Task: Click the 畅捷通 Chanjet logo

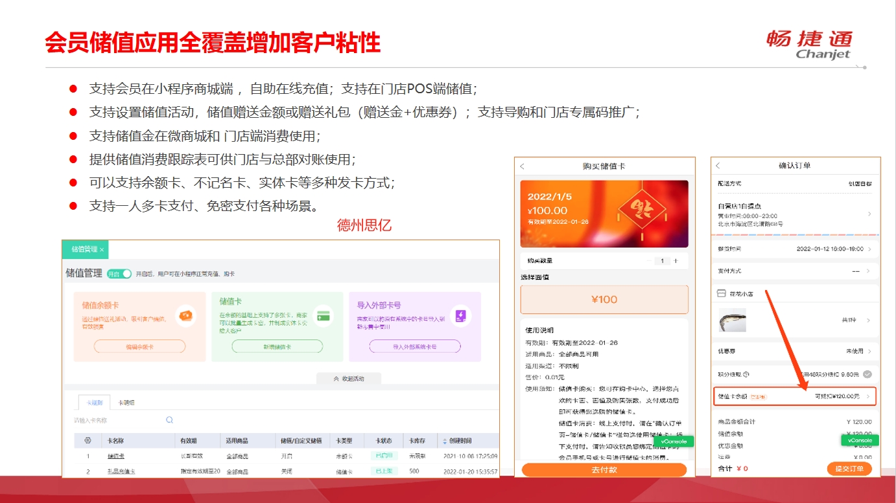Action: click(x=809, y=45)
